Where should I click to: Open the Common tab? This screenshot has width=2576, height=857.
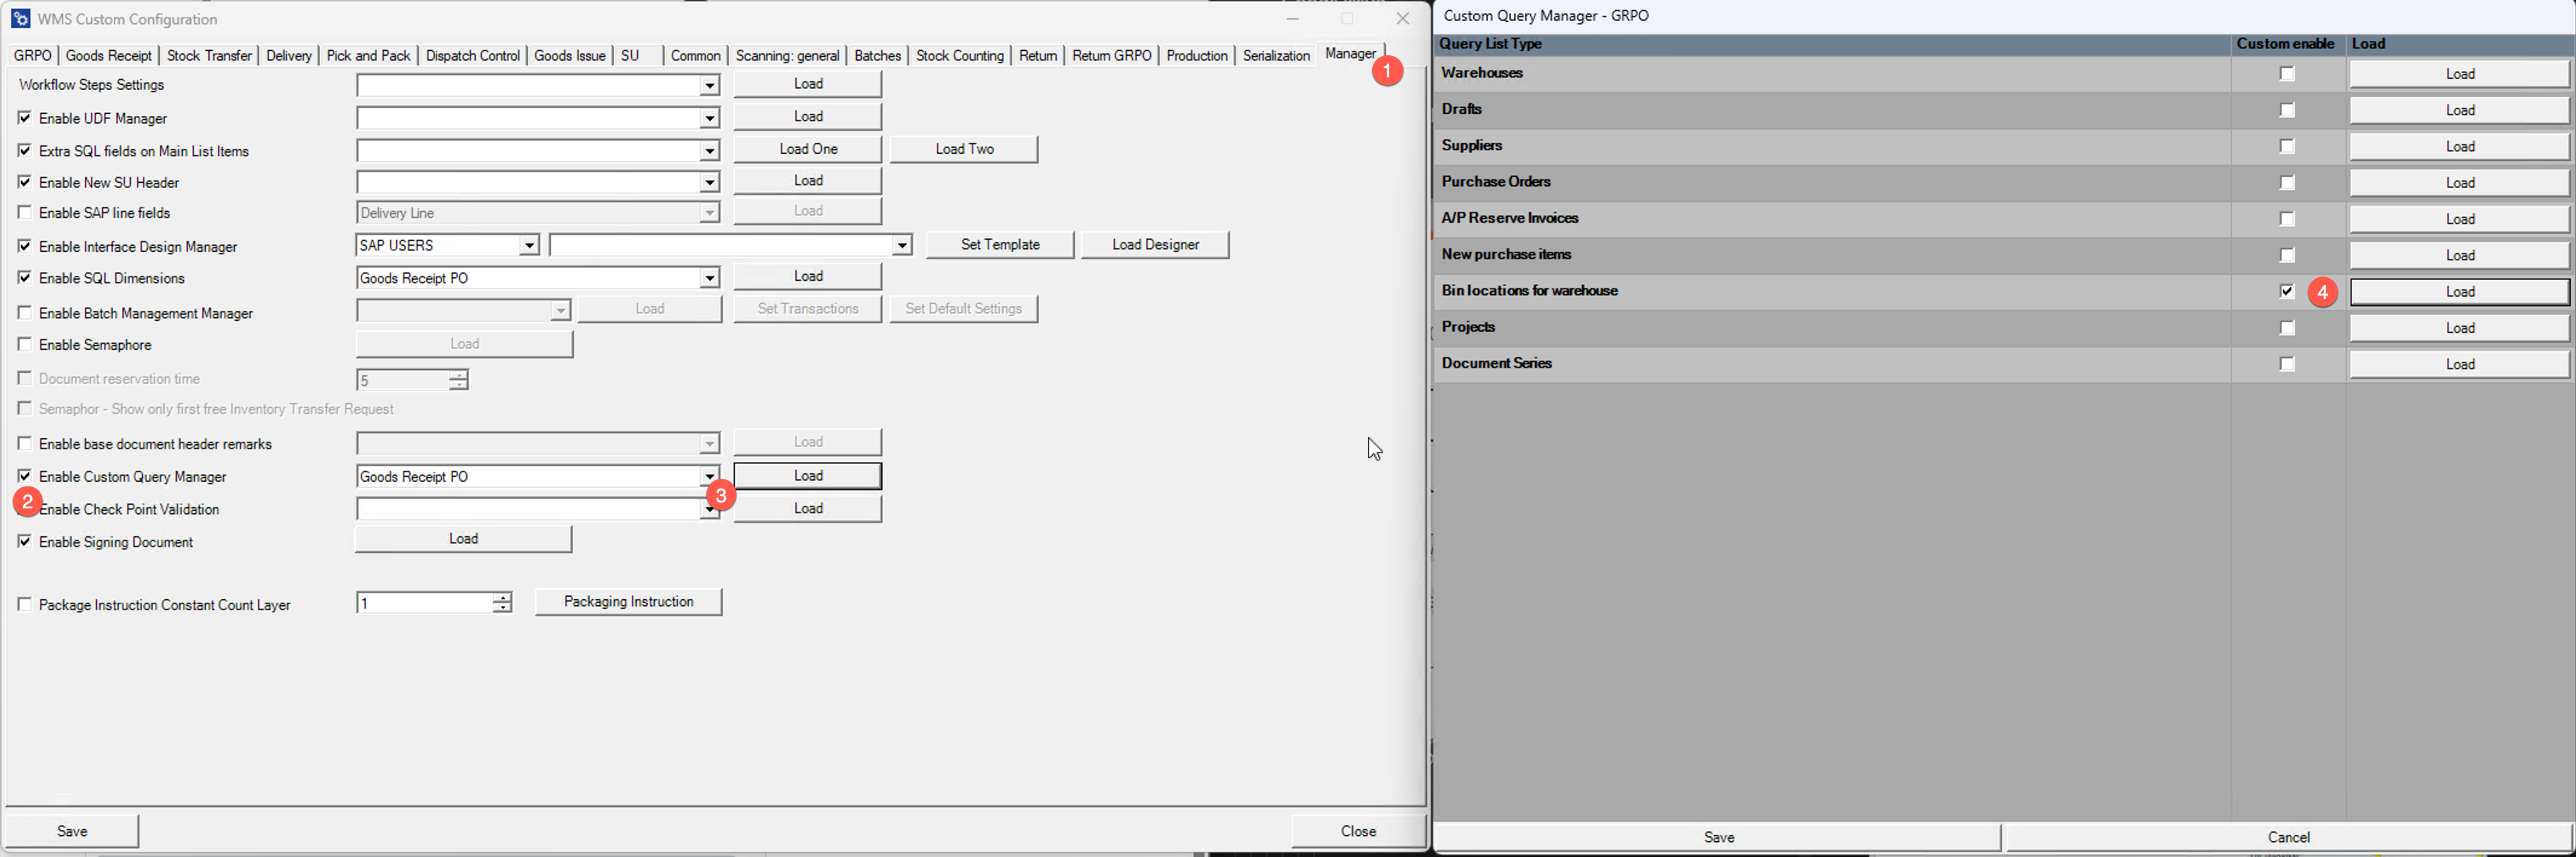click(x=695, y=55)
